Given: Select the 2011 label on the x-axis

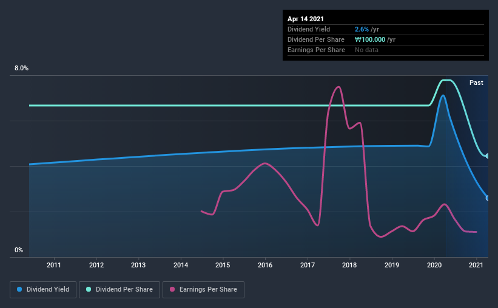Looking at the screenshot, I should click(x=53, y=265).
